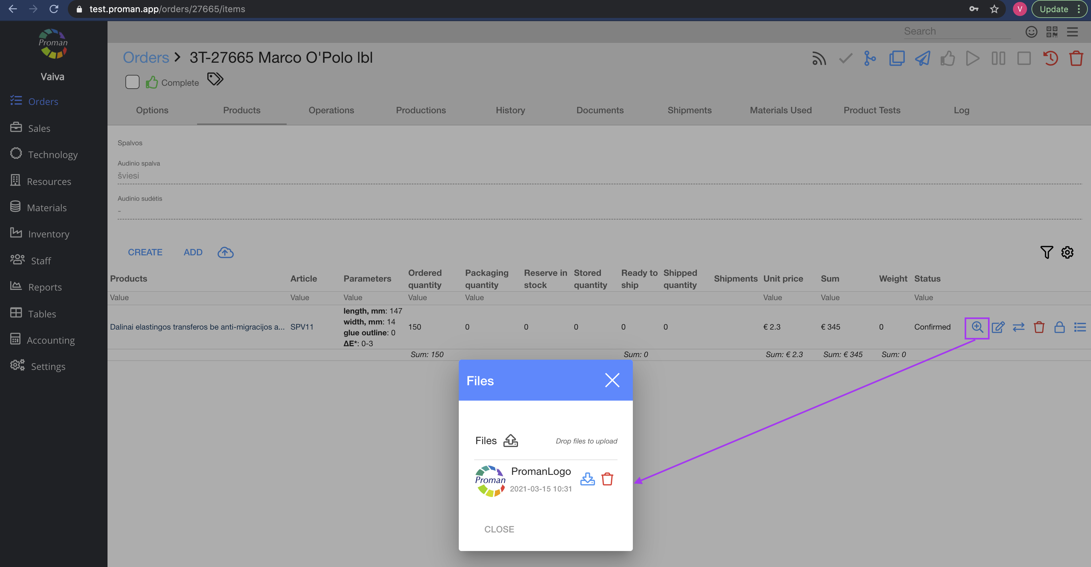Toggle the checkbox next to Complete
Viewport: 1091px width, 567px height.
point(132,82)
